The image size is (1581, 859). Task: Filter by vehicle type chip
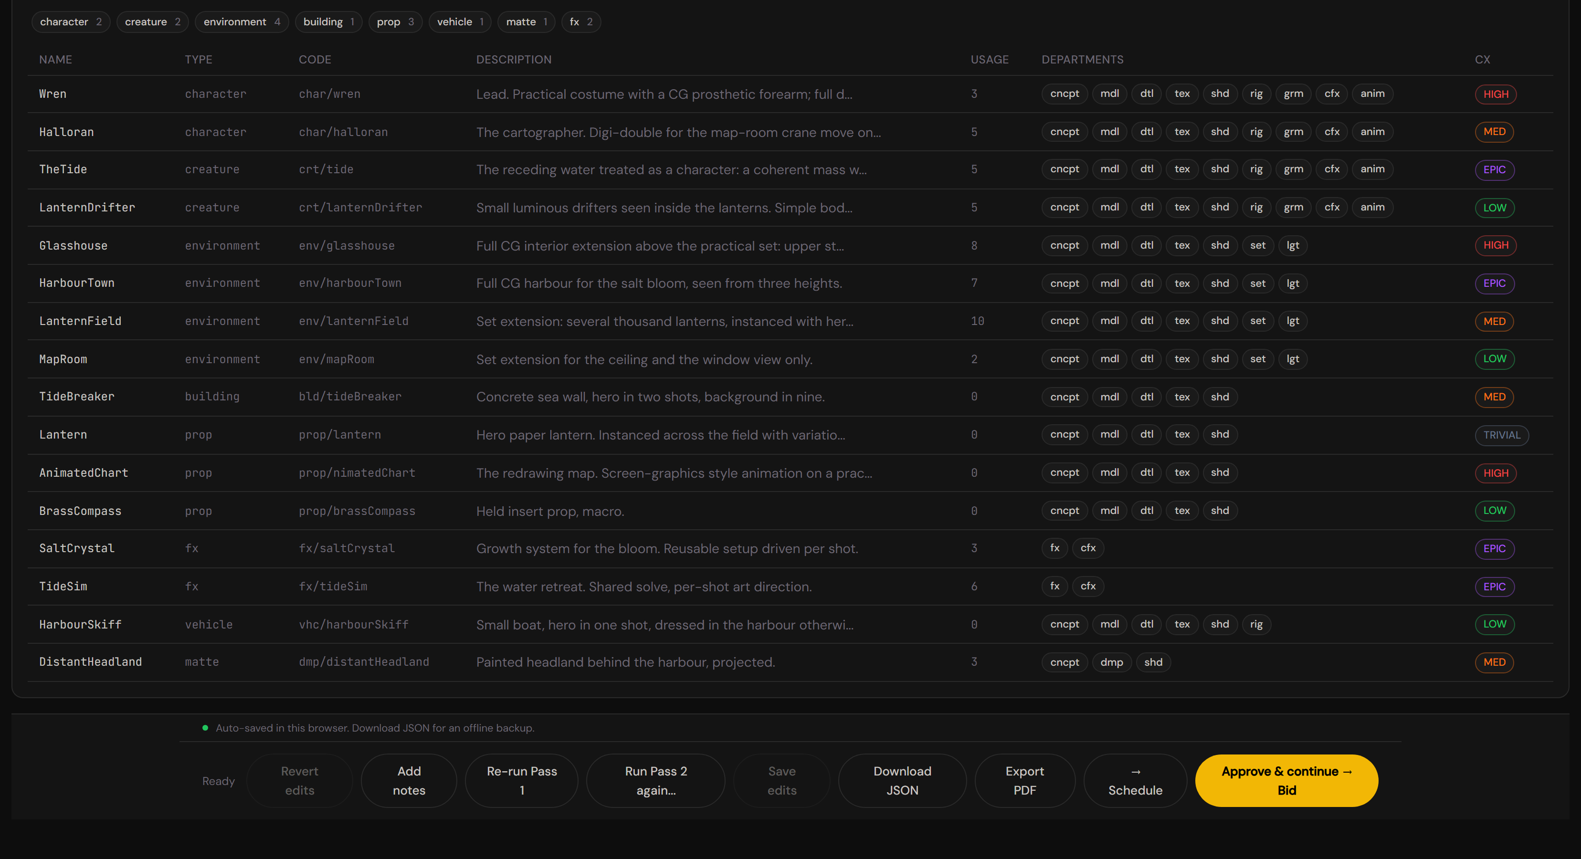(x=460, y=22)
